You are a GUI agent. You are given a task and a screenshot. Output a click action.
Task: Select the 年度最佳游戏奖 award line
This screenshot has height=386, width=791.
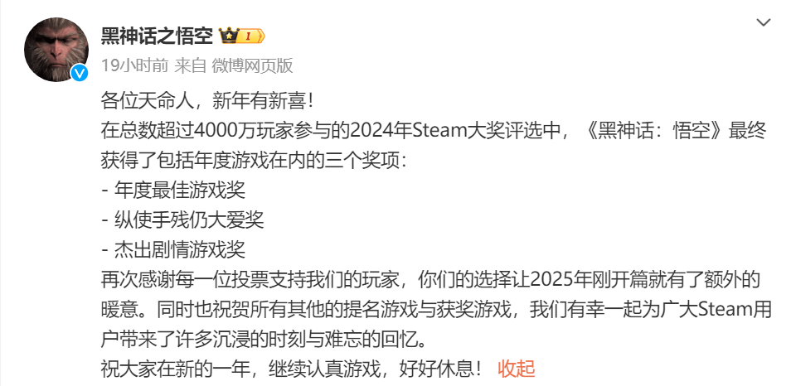[x=173, y=191]
